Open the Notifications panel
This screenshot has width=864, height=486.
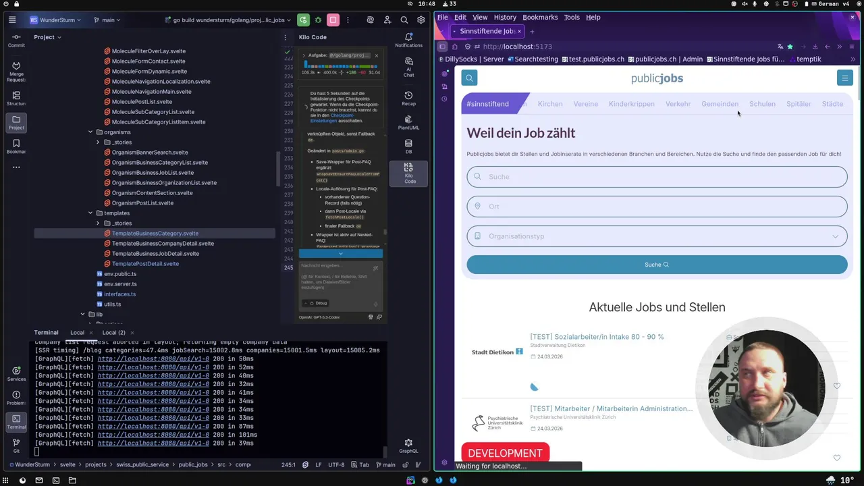[408, 40]
